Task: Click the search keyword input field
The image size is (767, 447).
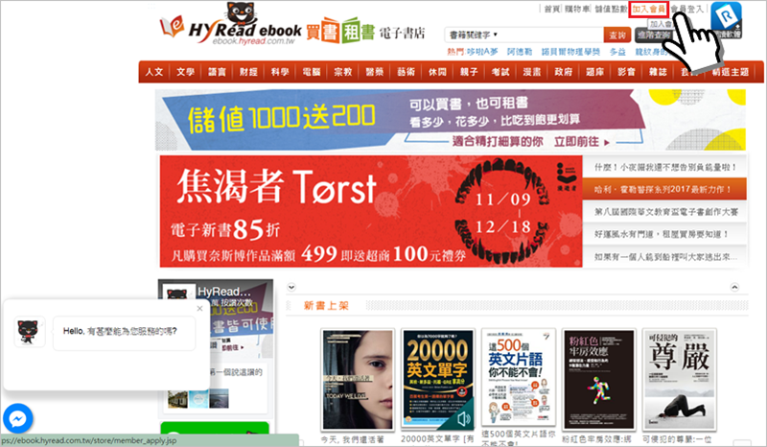Action: coord(564,34)
